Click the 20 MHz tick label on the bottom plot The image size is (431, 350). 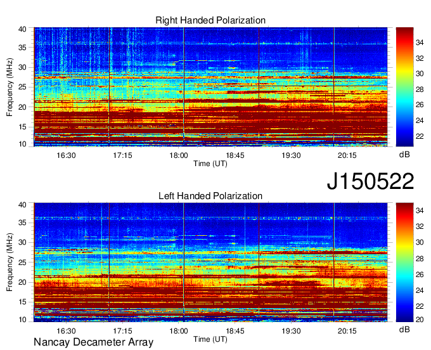(x=23, y=282)
